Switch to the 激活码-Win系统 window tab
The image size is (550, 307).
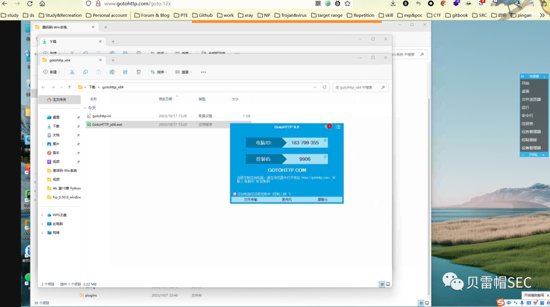coord(65,27)
